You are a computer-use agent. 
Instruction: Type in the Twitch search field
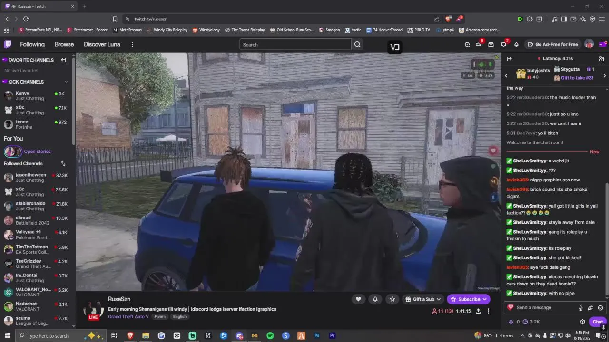(295, 44)
